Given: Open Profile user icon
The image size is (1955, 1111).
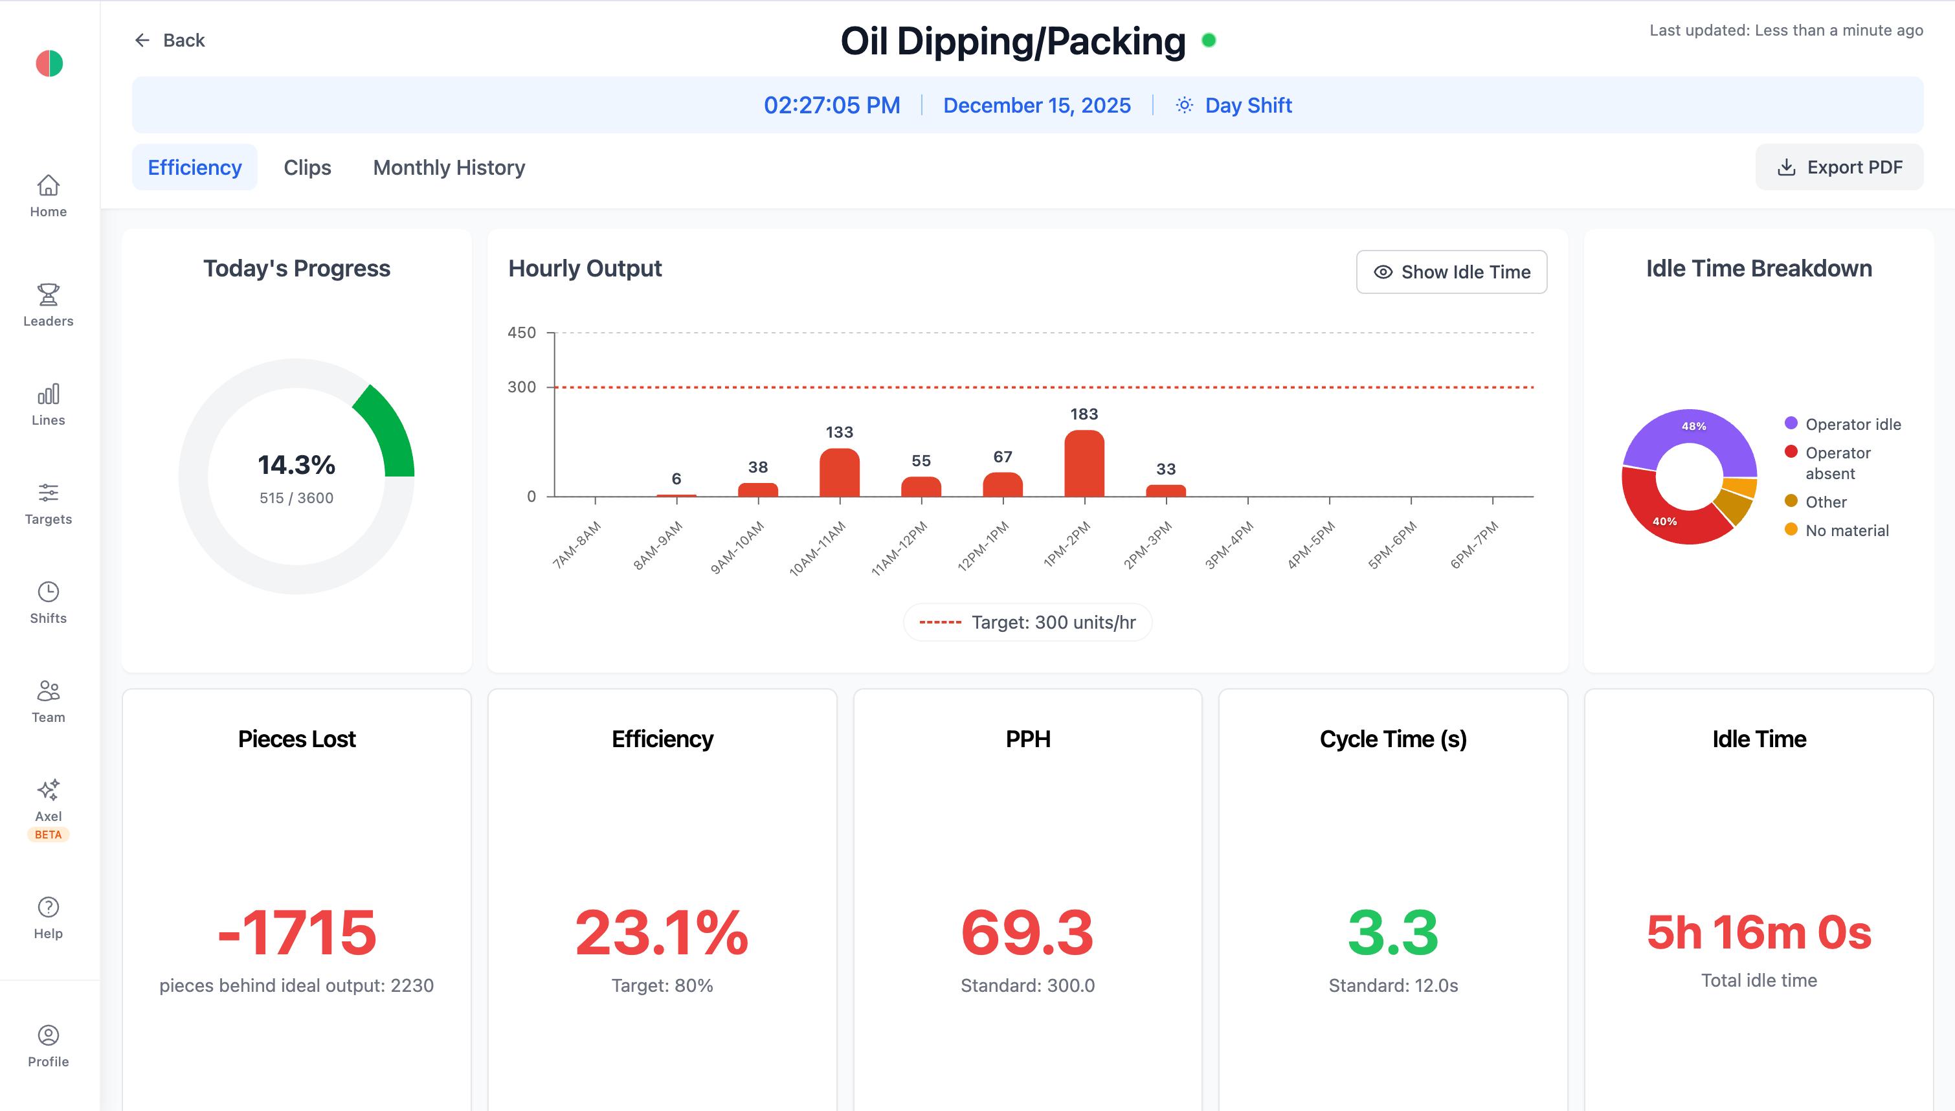Looking at the screenshot, I should click(48, 1035).
